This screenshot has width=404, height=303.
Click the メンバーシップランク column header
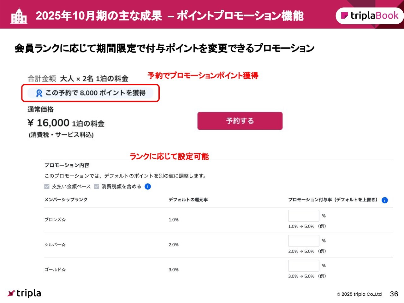(66, 199)
